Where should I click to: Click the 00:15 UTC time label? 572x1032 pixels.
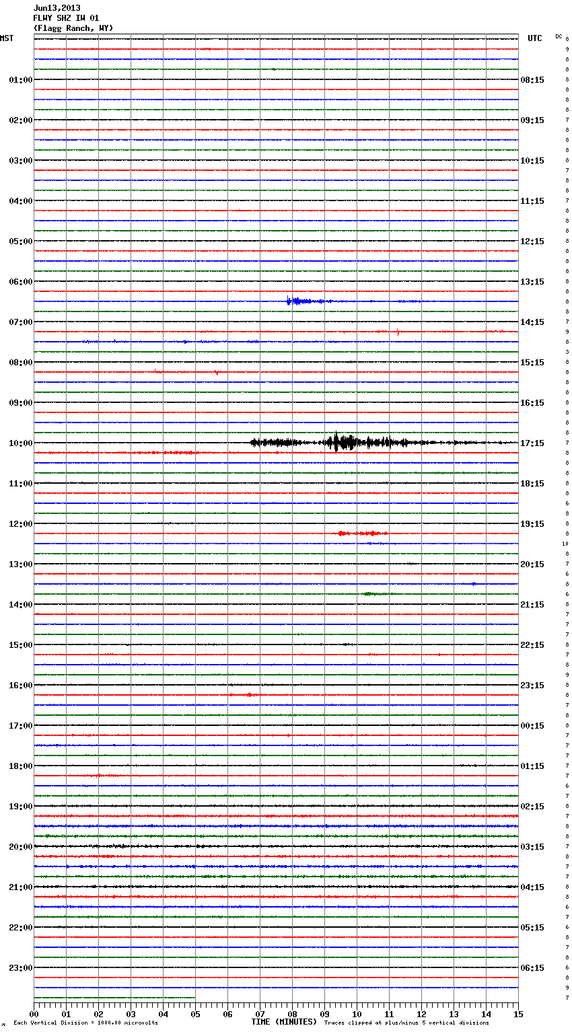click(x=532, y=726)
